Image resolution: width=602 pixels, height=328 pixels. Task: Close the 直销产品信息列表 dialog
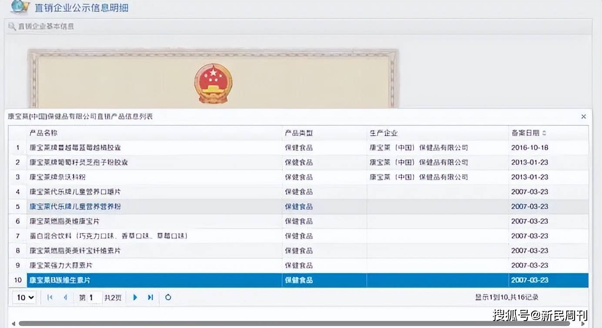(584, 117)
